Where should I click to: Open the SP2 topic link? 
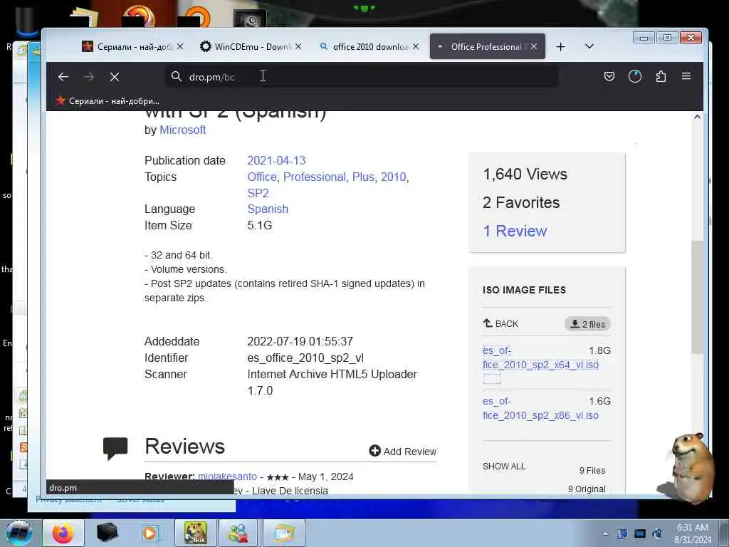[x=258, y=193]
